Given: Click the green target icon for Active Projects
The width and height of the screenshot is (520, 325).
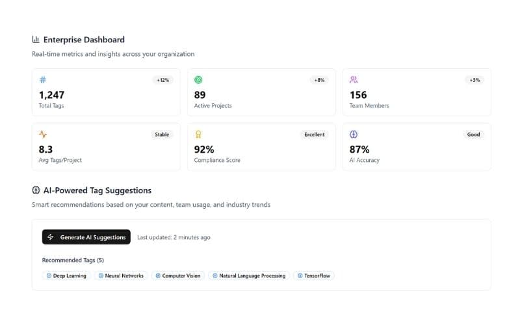Looking at the screenshot, I should coord(198,80).
